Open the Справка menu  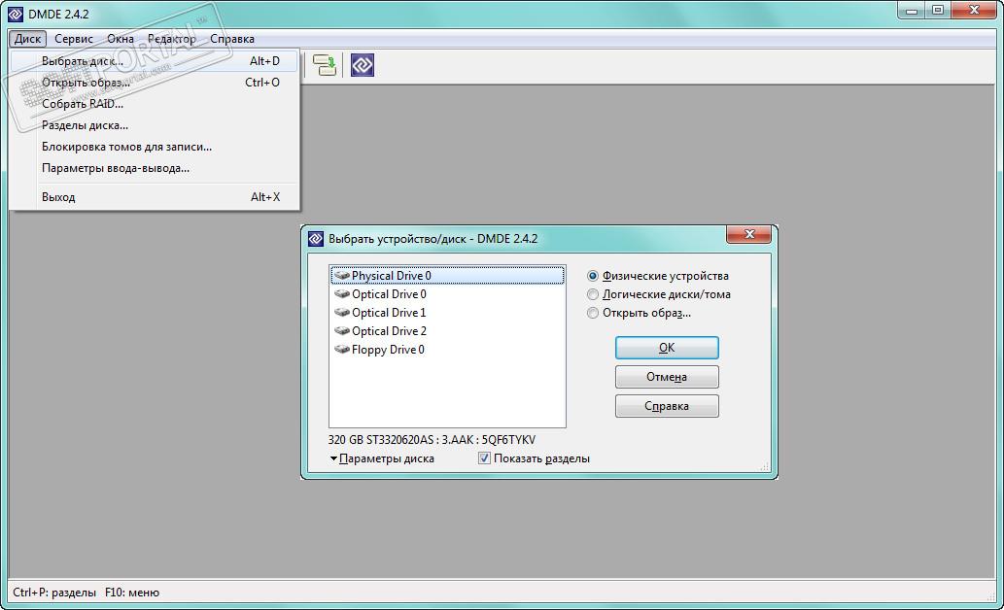point(231,39)
